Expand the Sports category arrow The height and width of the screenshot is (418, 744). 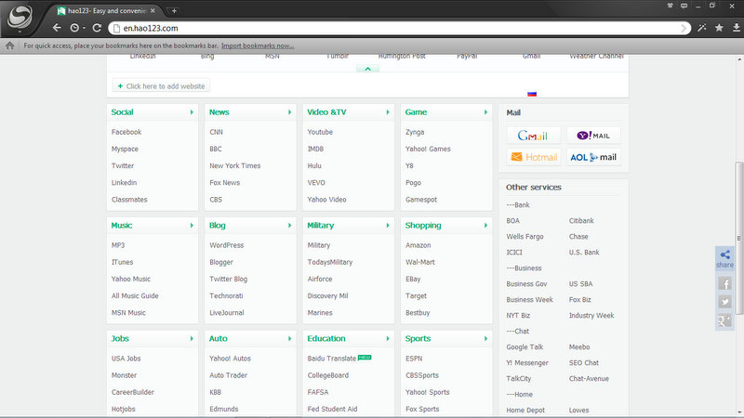click(x=485, y=339)
